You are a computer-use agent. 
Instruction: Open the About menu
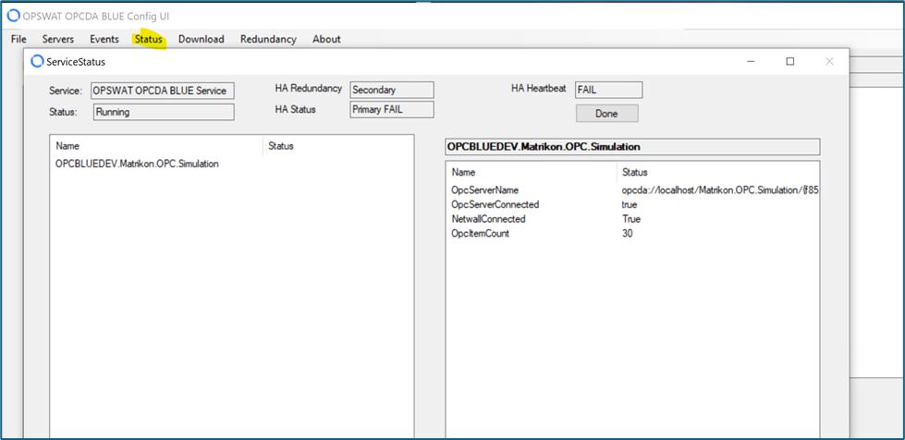click(x=326, y=39)
